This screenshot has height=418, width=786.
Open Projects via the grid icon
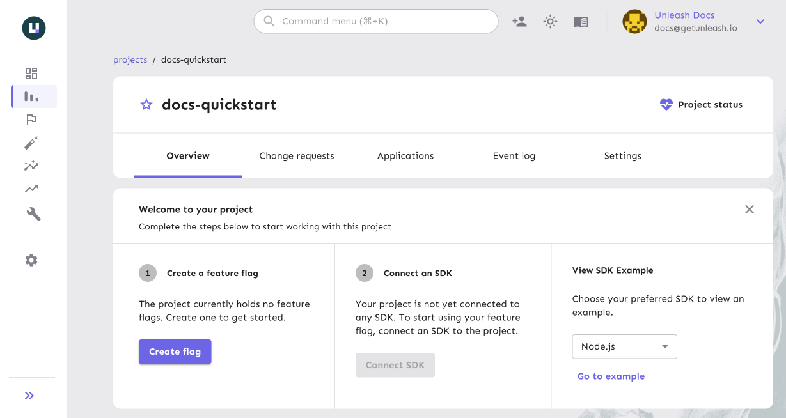click(31, 74)
